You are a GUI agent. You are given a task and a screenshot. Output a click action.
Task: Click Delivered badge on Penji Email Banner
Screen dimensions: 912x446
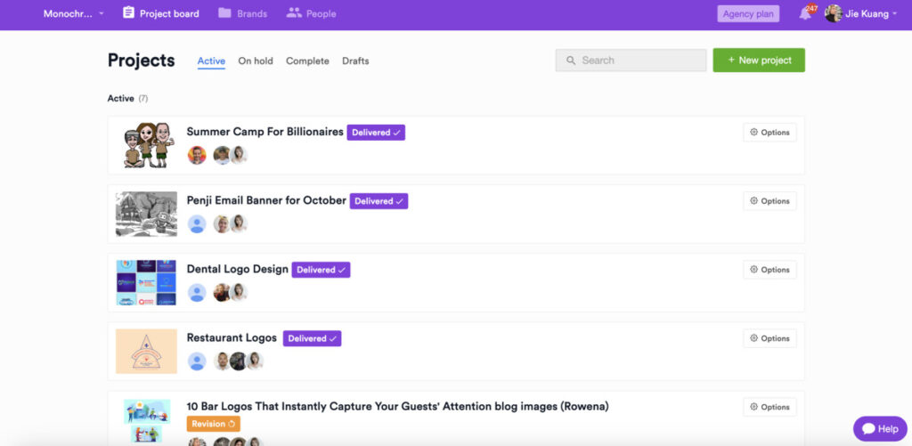(x=379, y=201)
